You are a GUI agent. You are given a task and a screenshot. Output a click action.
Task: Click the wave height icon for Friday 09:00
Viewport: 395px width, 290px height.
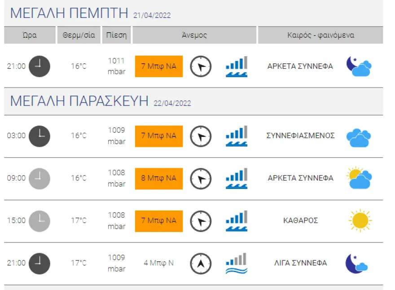point(237,178)
